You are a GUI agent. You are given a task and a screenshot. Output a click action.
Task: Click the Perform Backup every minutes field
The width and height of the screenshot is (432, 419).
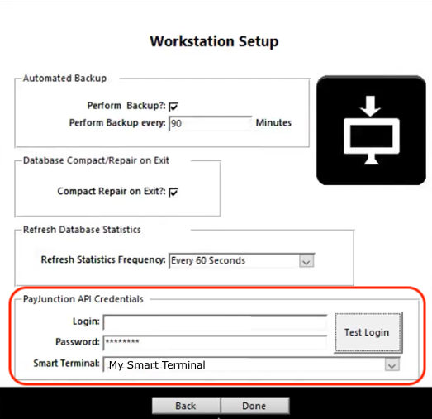coord(210,123)
